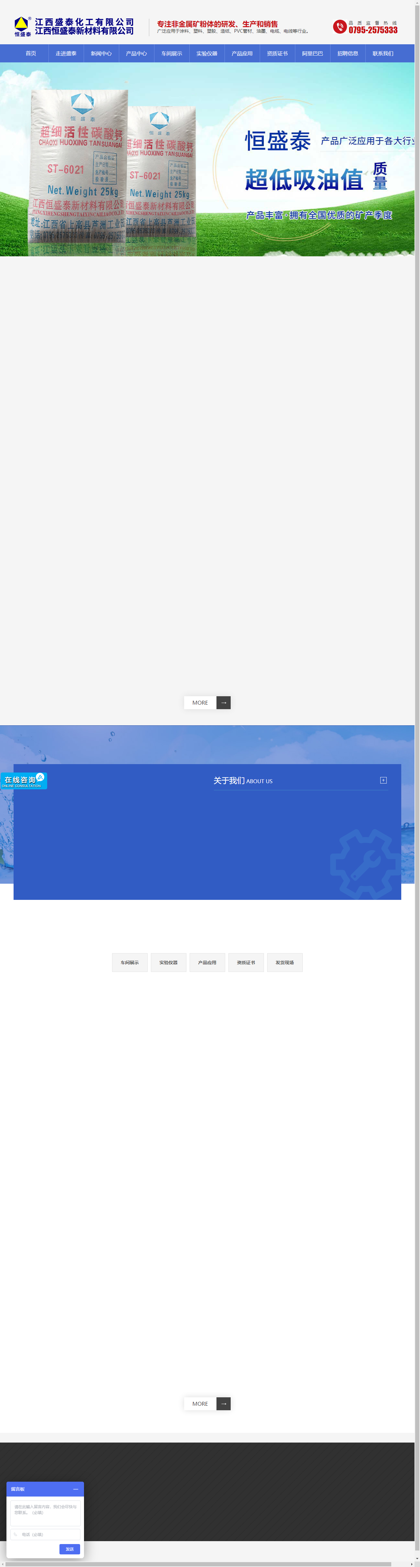The width and height of the screenshot is (420, 1567).
Task: Click the 留言板 widget title
Action: pos(18,1489)
